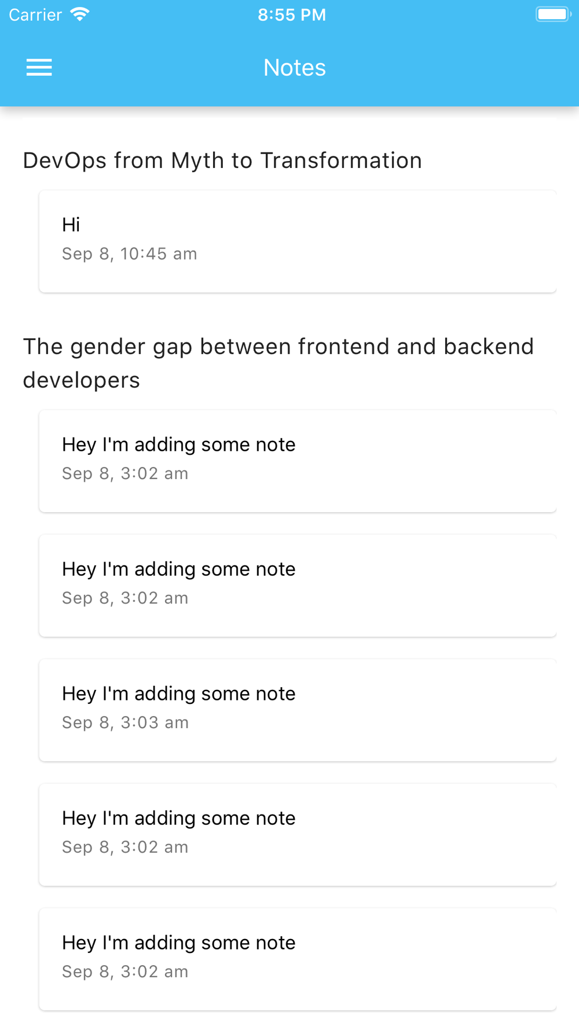
Task: Open the second "Hey I'm adding some note" entry
Action: (x=298, y=585)
